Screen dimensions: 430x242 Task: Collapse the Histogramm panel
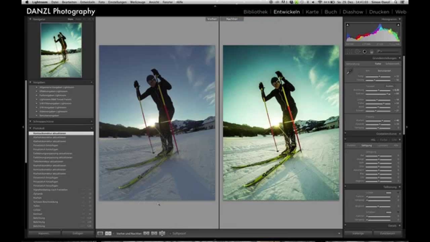399,19
